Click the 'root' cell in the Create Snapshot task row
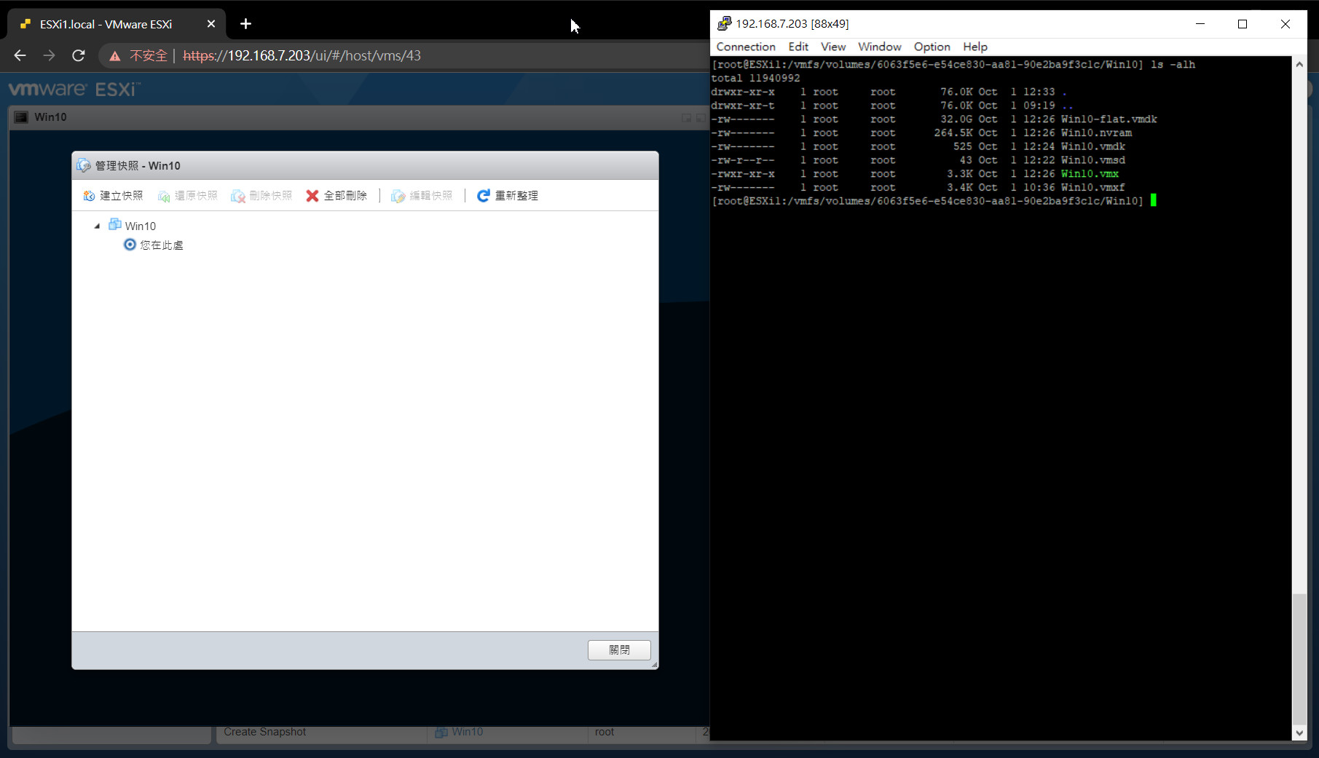The image size is (1319, 758). (604, 732)
